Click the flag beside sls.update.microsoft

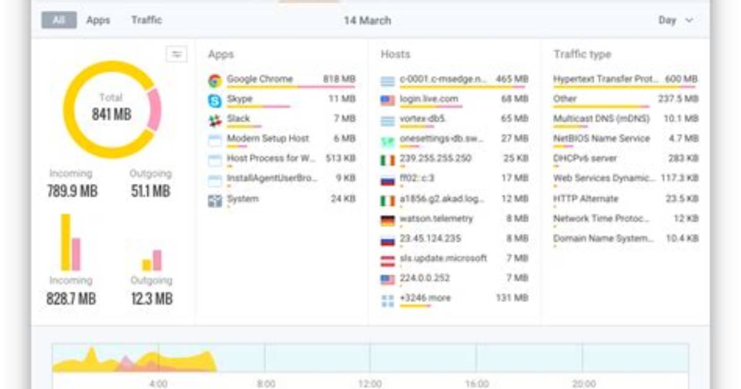click(387, 260)
